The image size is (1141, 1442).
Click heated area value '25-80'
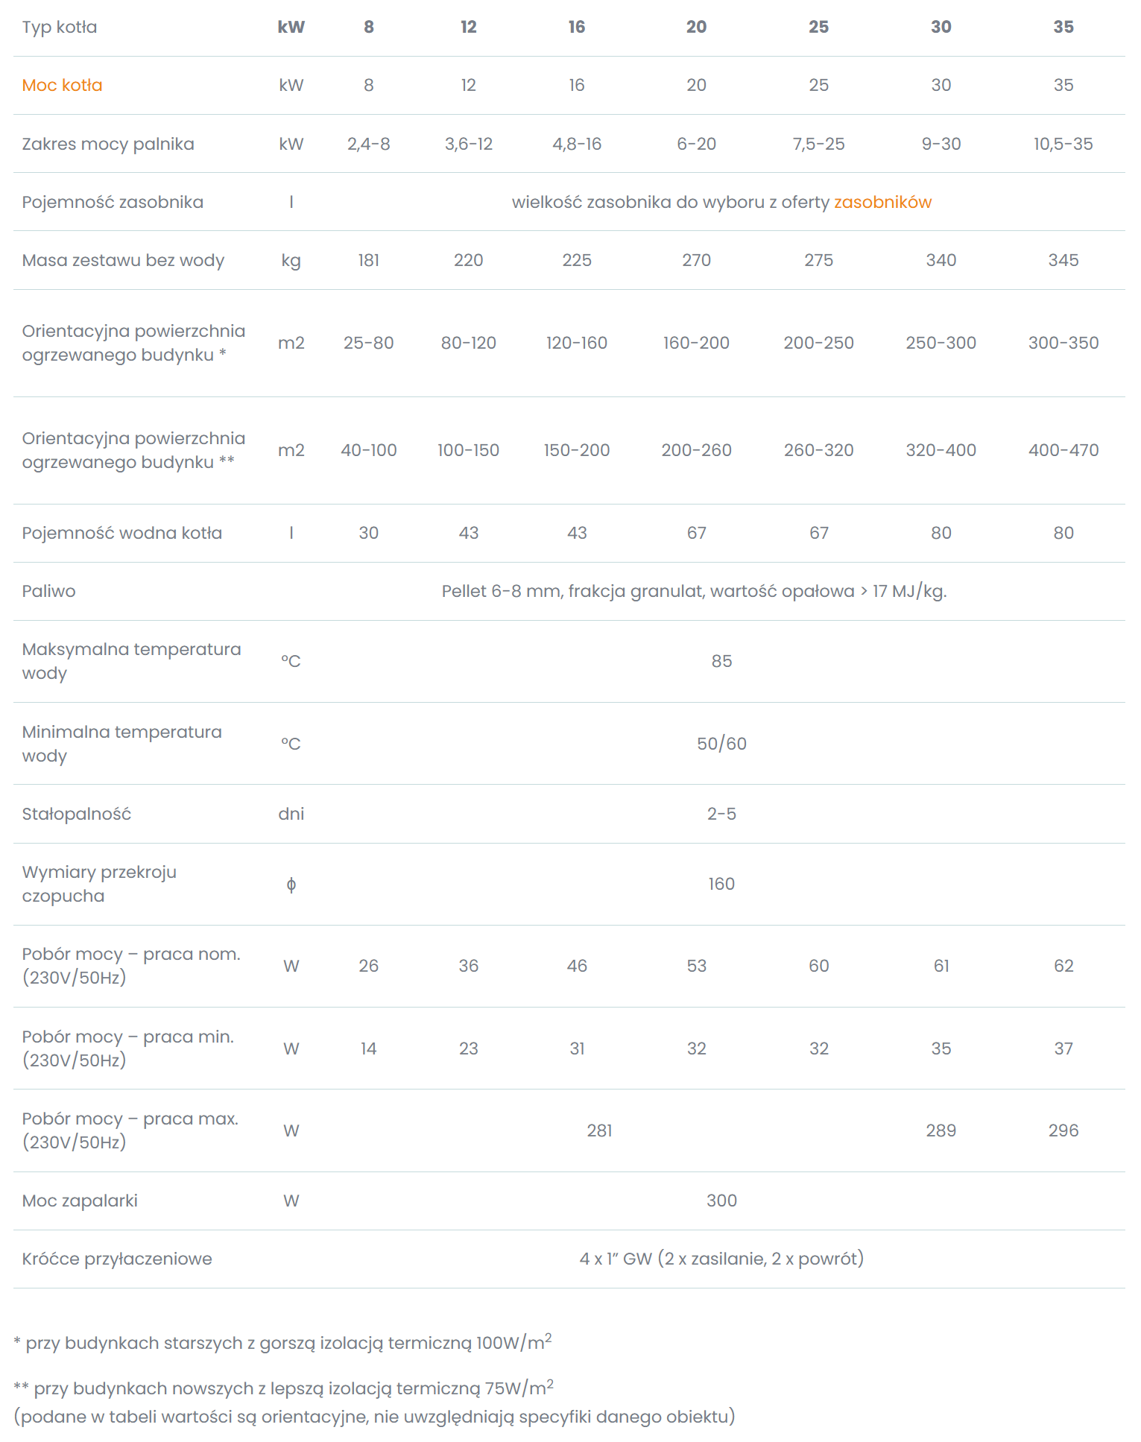click(368, 343)
